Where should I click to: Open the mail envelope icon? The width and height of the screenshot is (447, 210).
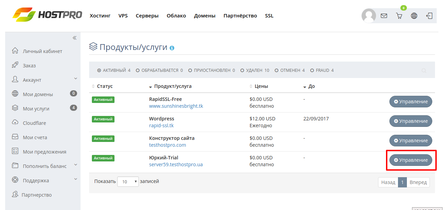click(384, 16)
